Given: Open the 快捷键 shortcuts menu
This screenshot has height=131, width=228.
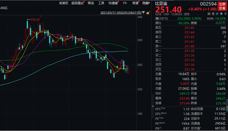Looking at the screenshot, I should [x=113, y=3].
